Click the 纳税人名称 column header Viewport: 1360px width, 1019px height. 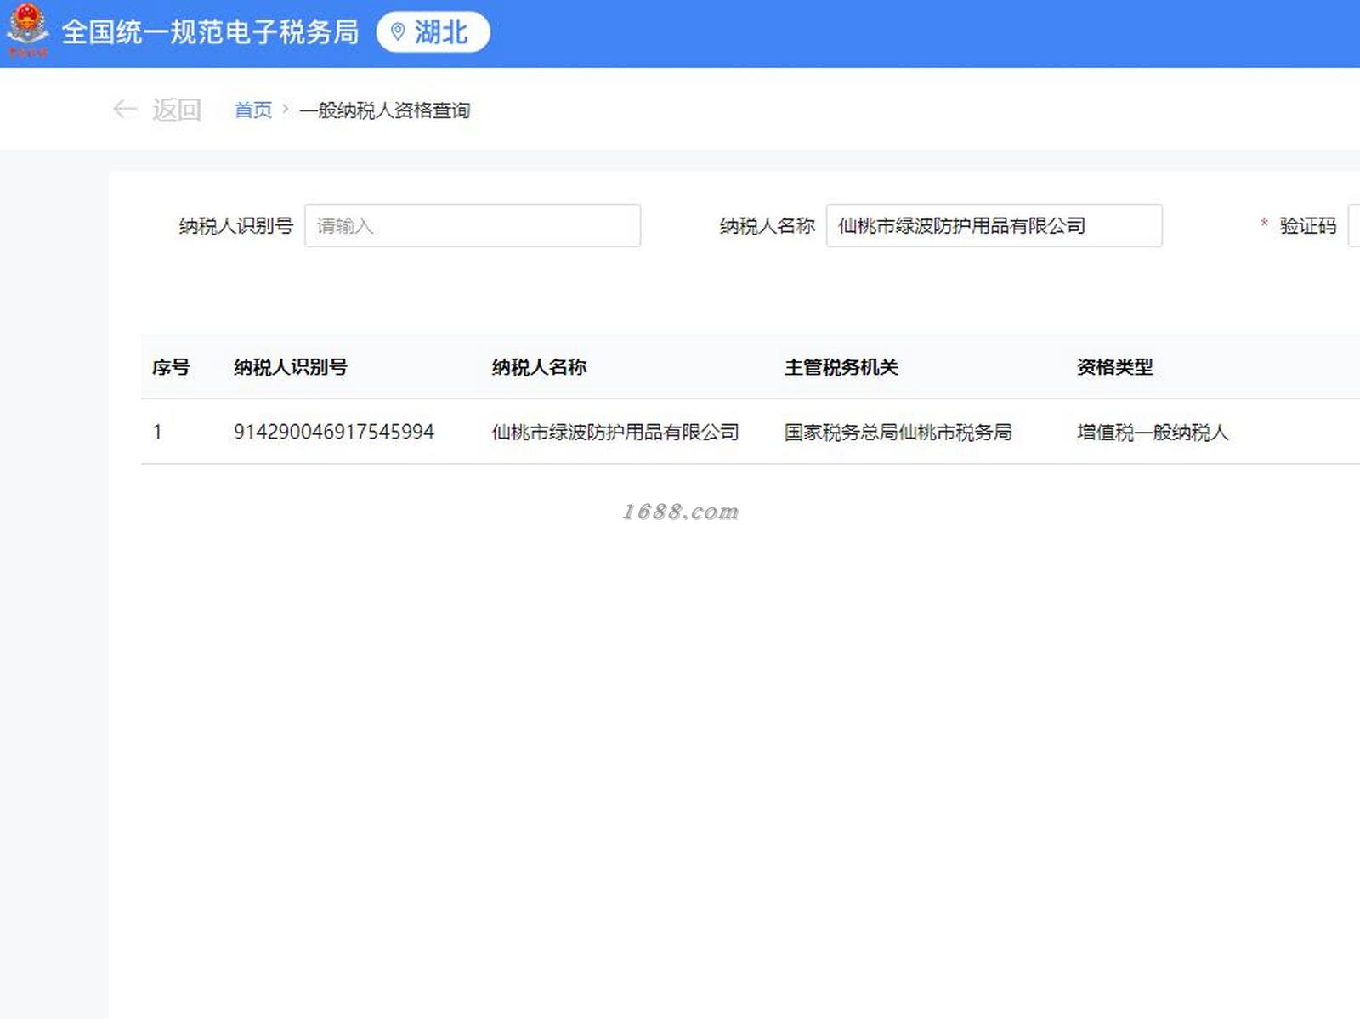pyautogui.click(x=539, y=367)
